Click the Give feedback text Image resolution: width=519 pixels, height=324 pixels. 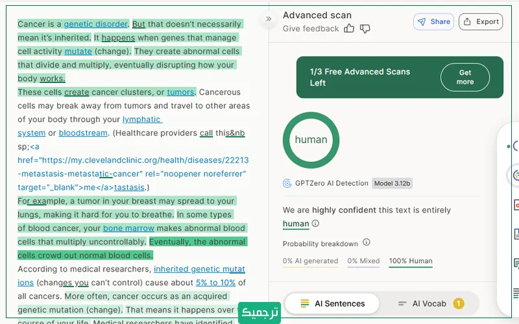(x=311, y=29)
